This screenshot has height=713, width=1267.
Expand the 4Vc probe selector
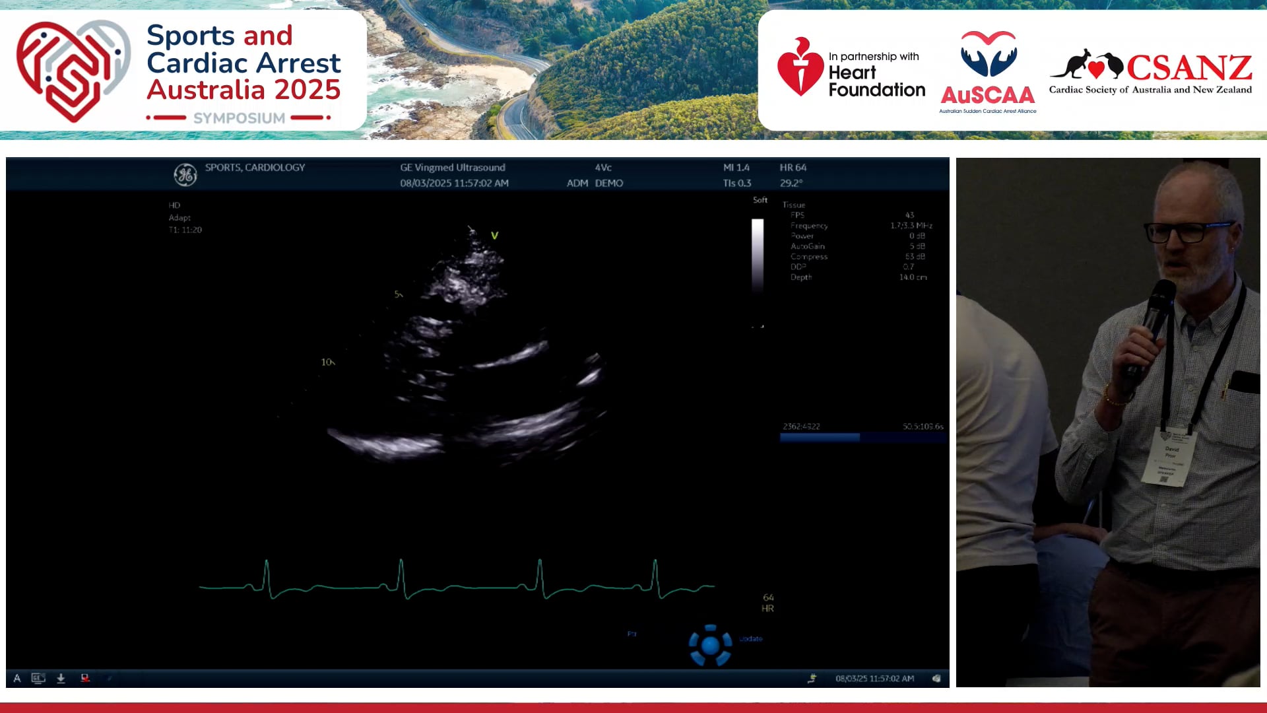coord(603,168)
